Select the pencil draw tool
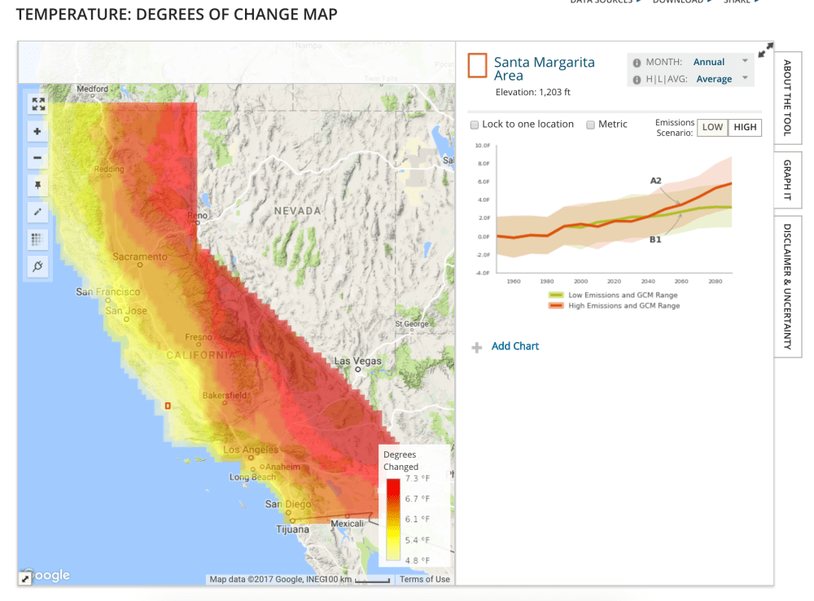Screen dimensions: 814x601 37,212
